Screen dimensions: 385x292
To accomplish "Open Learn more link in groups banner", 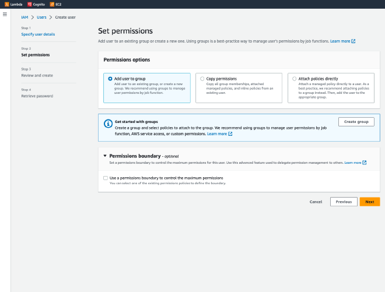I will [217, 134].
